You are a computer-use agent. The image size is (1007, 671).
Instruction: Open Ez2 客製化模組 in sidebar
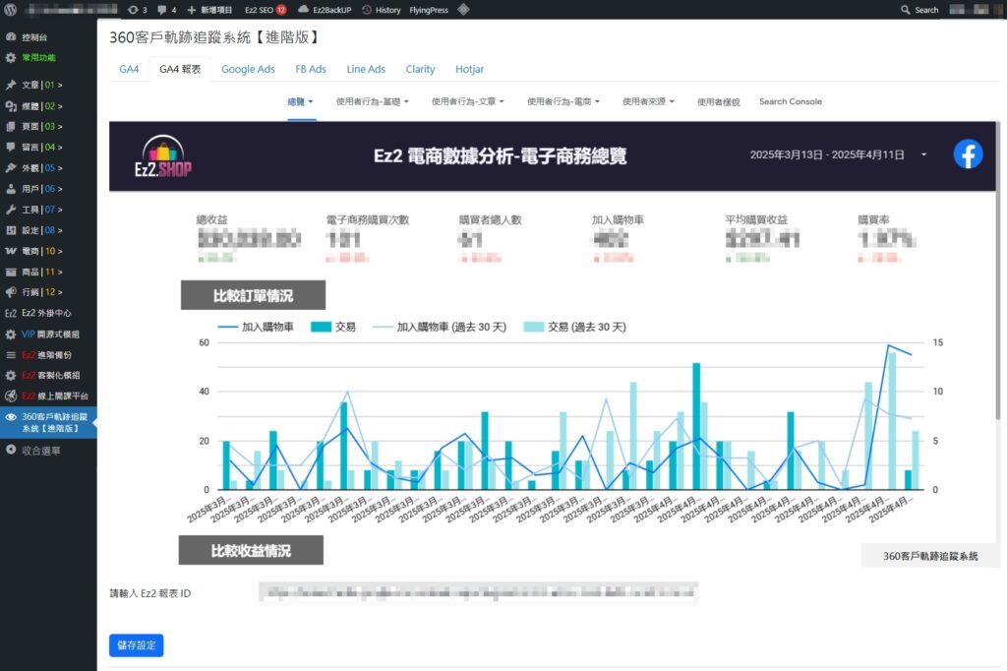pyautogui.click(x=50, y=376)
